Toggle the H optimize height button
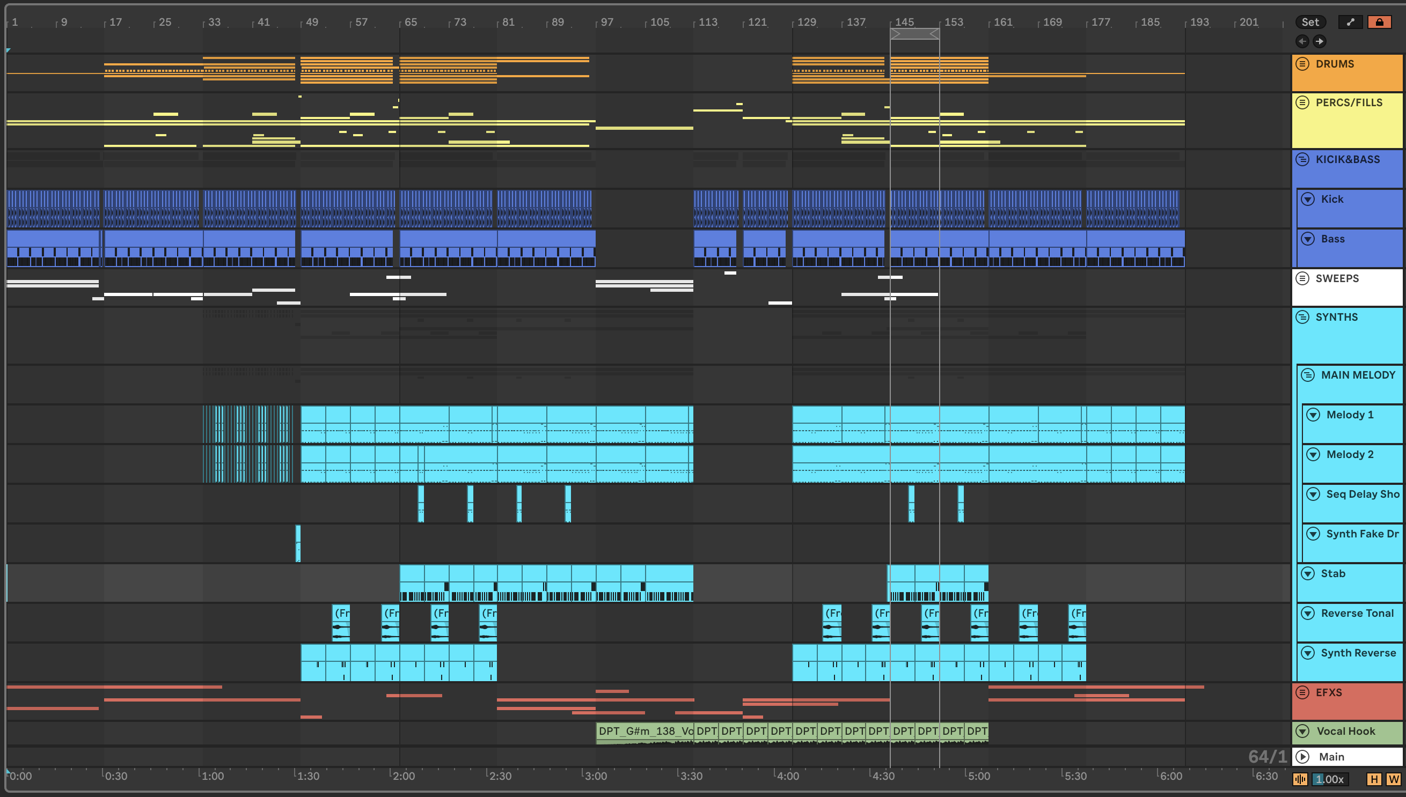 pyautogui.click(x=1374, y=779)
